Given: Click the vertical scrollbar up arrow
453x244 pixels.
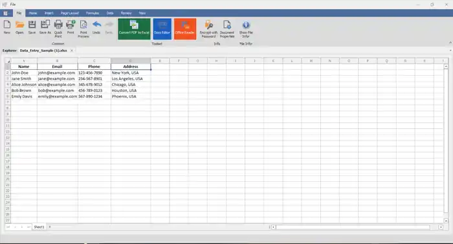Looking at the screenshot, I should tap(446, 67).
